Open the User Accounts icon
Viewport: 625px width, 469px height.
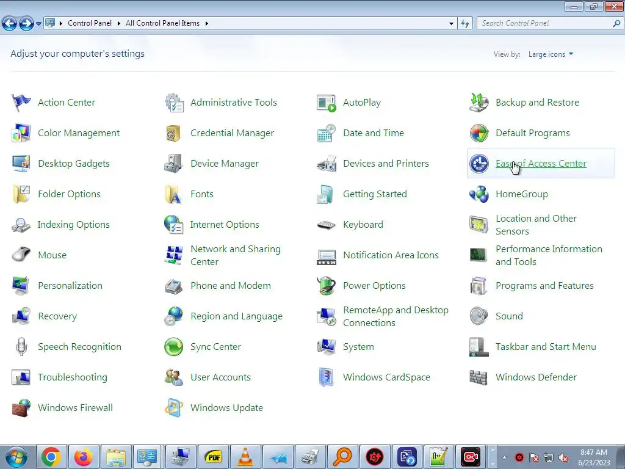[x=174, y=377]
